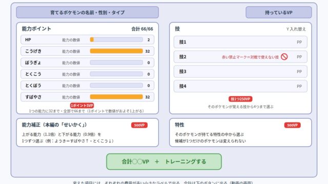Click the HP value 2
This screenshot has height=184, width=328.
coord(149,40)
